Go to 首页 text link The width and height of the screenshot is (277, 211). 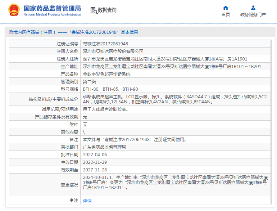pos(226,15)
